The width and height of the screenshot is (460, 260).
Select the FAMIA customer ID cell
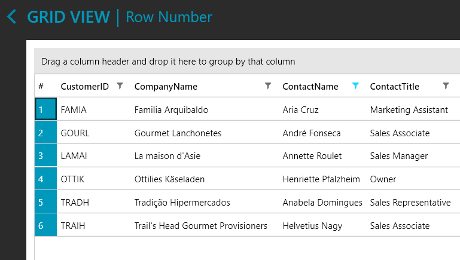pyautogui.click(x=74, y=110)
